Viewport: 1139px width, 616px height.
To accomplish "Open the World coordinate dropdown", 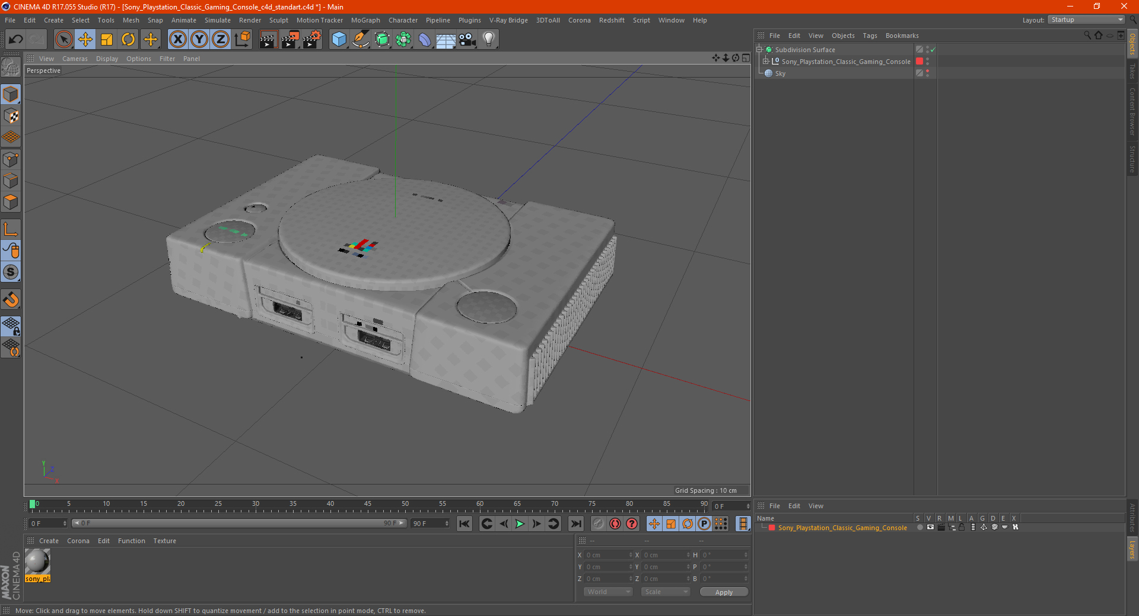I will tap(608, 592).
